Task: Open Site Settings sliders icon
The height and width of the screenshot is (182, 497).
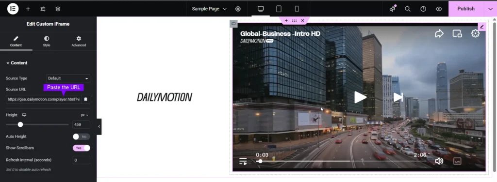Action: 43,9
